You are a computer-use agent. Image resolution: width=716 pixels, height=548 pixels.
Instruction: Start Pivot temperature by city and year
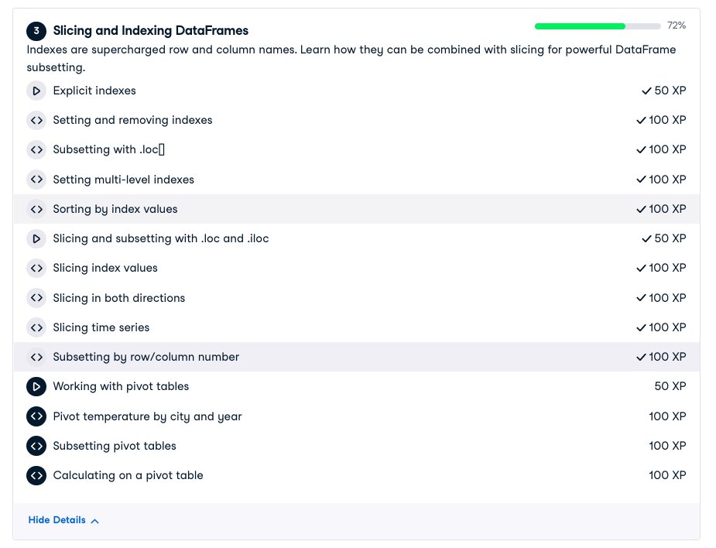point(147,416)
